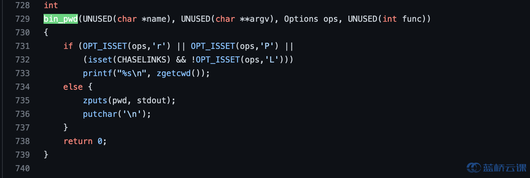Click the watermark logo icon bottom right
Viewport: 530px width, 178px height.
(x=474, y=167)
